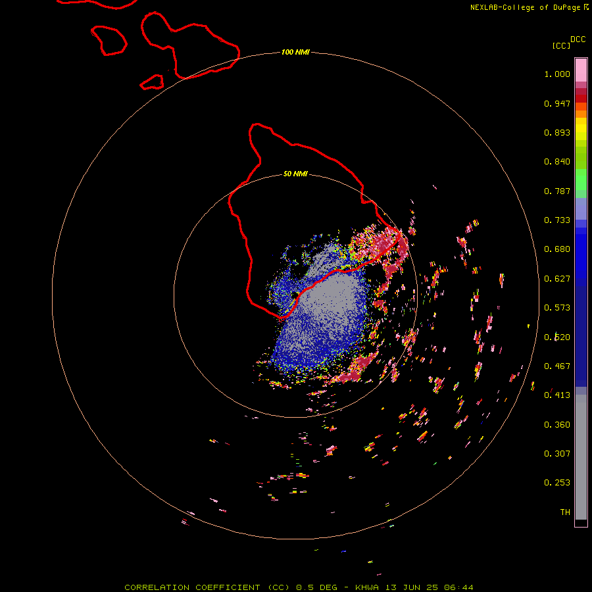This screenshot has height=592, width=592.
Task: Click the 0.627 scale value
Action: (x=557, y=279)
